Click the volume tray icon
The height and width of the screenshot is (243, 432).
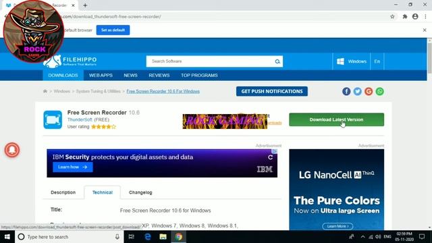(378, 237)
